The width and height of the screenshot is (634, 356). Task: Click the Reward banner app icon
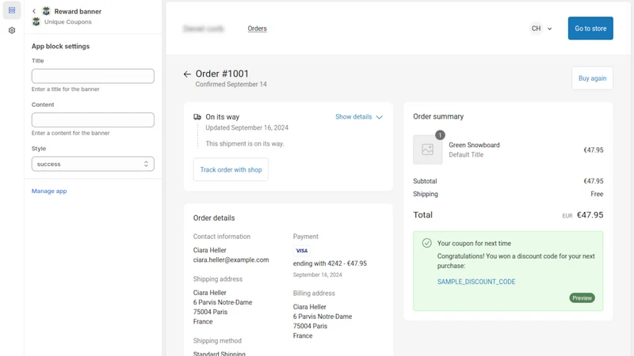click(x=47, y=11)
